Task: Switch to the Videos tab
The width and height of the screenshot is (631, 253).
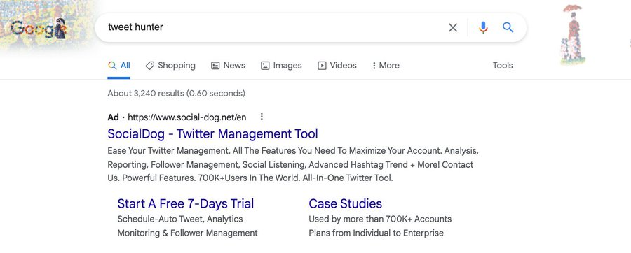Action: click(337, 66)
